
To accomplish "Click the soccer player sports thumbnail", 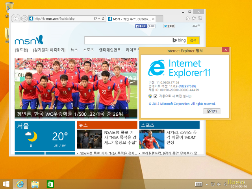I will coord(152,139).
